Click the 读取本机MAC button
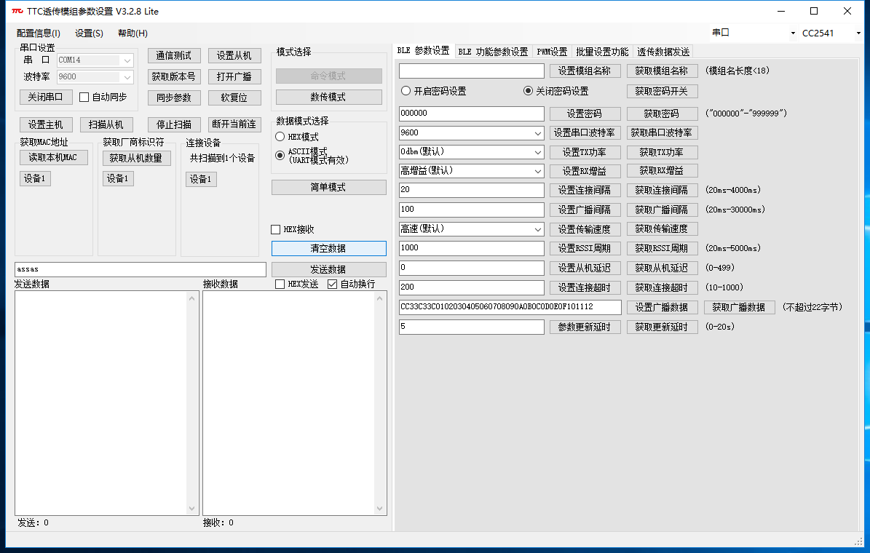This screenshot has height=553, width=870. [x=54, y=157]
